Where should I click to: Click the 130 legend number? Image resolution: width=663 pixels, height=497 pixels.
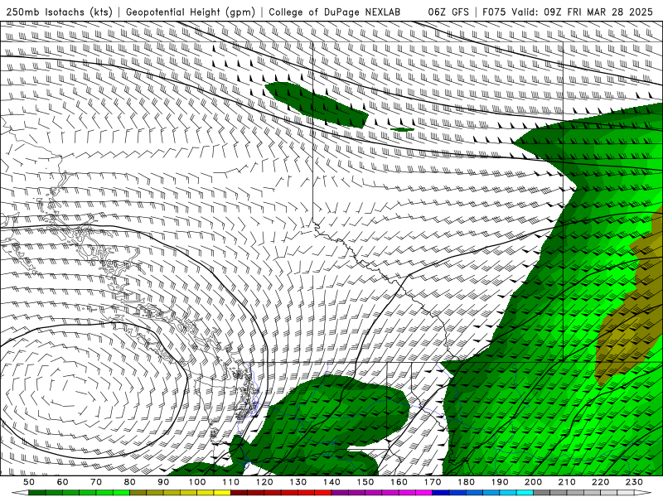pyautogui.click(x=298, y=482)
